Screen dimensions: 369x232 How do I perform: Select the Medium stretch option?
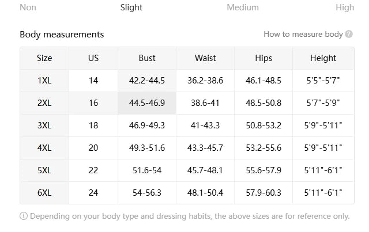coord(243,7)
